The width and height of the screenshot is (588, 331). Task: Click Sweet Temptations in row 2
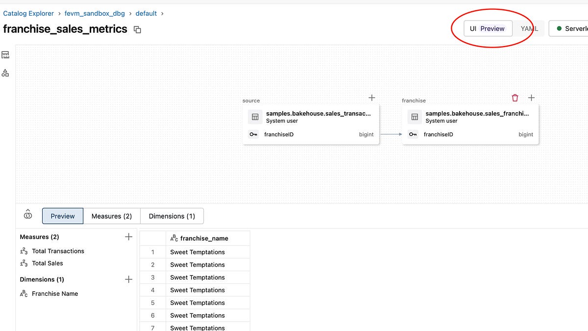tap(197, 265)
